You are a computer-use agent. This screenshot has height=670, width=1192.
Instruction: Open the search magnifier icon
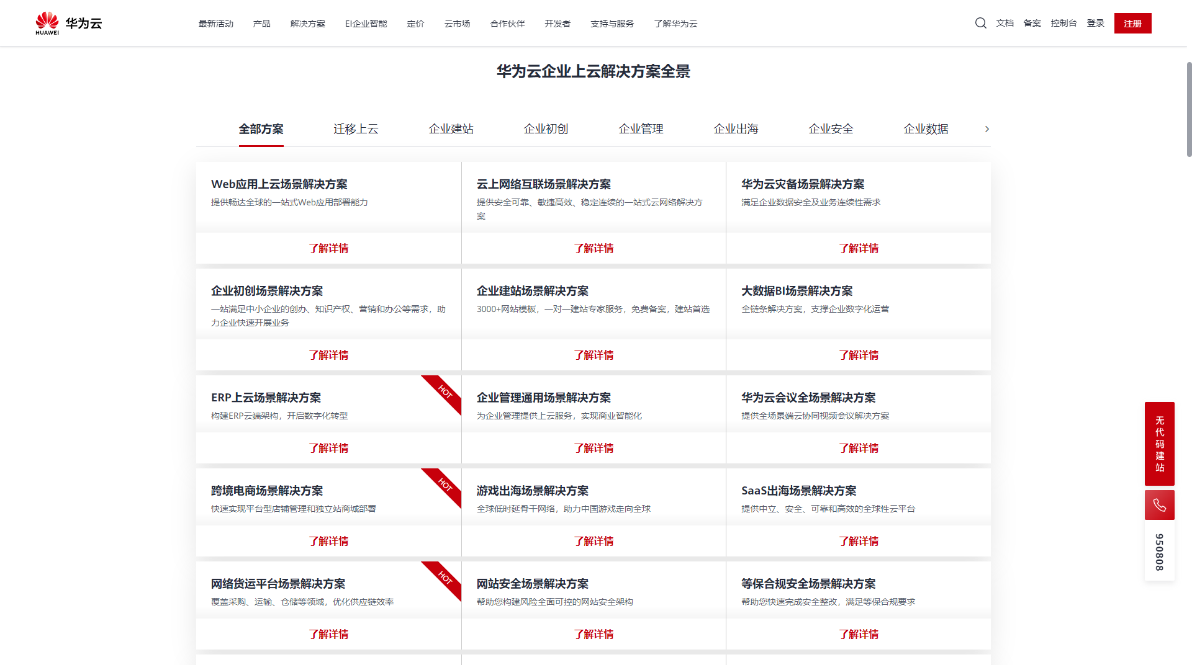pyautogui.click(x=980, y=23)
